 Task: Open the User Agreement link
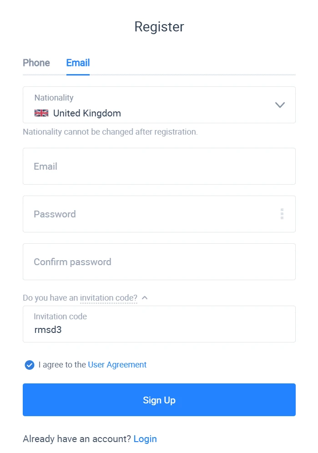[117, 365]
